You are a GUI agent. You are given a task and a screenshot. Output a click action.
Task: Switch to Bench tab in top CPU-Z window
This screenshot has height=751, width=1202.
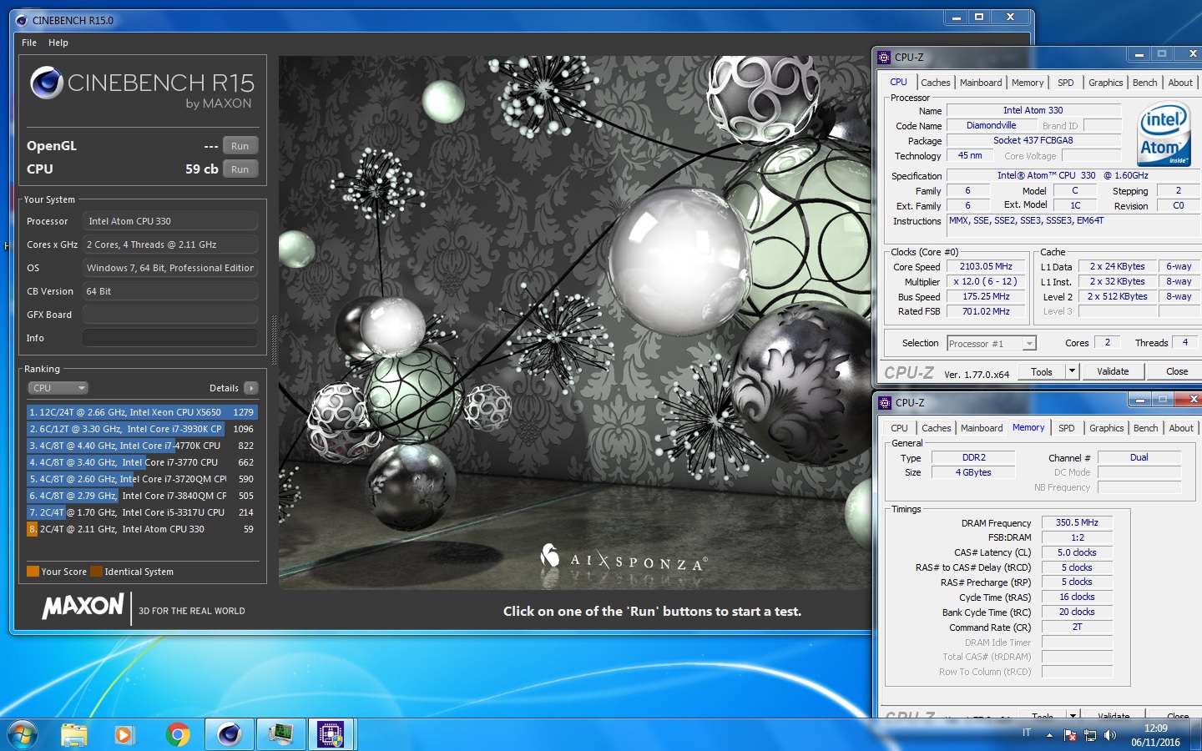[x=1144, y=83]
